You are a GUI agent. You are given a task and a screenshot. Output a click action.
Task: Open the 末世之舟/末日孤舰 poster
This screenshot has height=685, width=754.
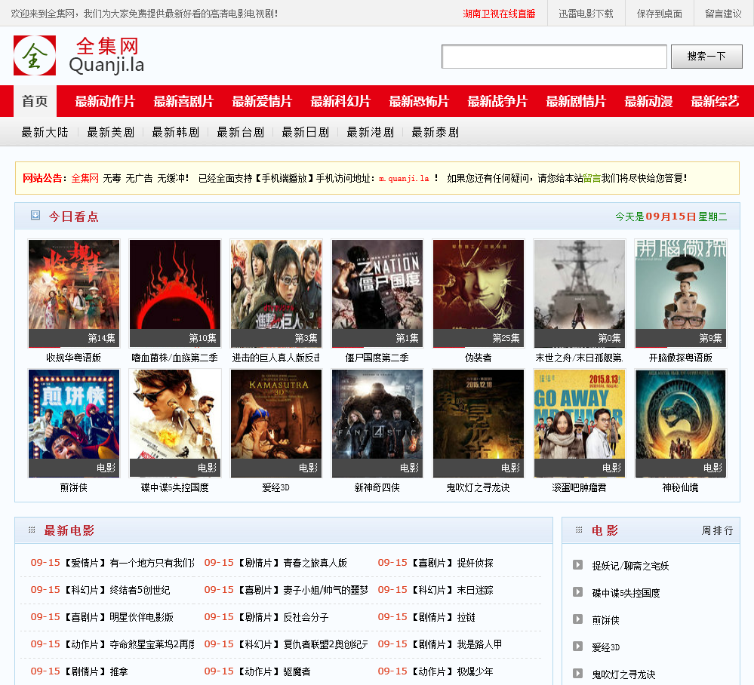point(580,293)
